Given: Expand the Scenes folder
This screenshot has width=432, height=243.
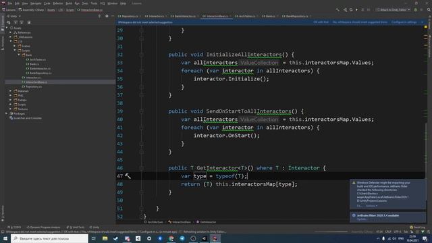Looking at the screenshot, I should [15, 46].
